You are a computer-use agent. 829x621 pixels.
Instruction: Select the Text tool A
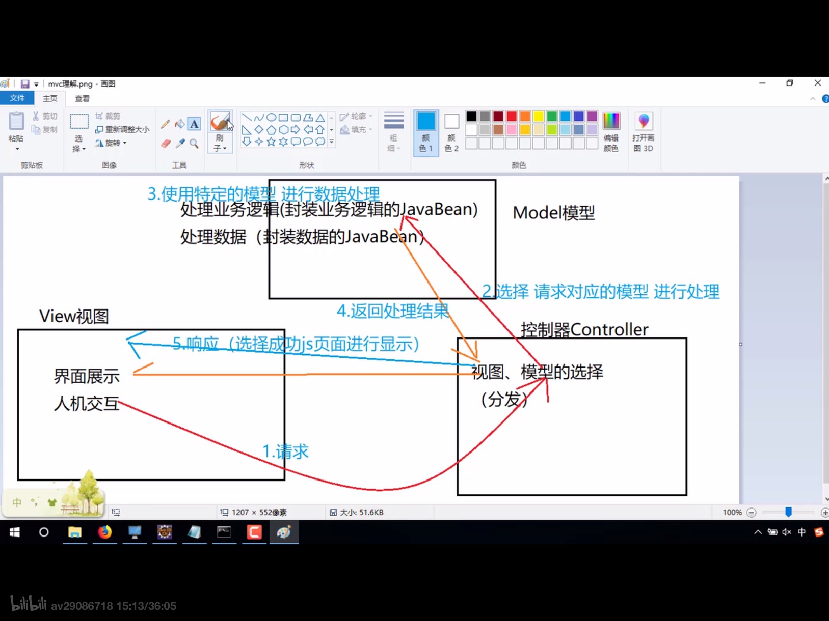194,124
